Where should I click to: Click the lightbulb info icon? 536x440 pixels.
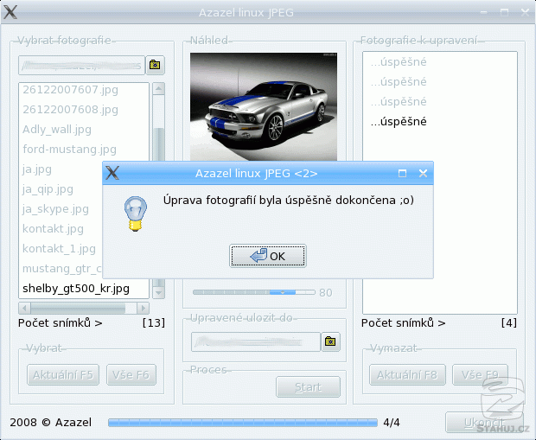(x=133, y=213)
